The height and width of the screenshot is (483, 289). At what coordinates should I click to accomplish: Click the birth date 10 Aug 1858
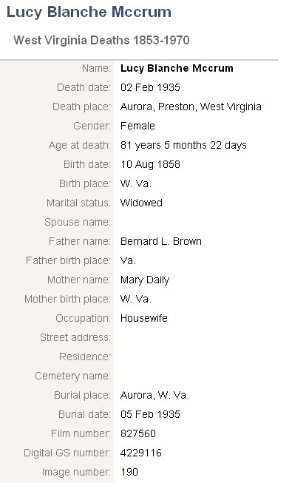point(150,164)
